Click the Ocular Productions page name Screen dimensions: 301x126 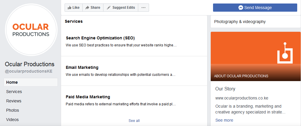30,64
